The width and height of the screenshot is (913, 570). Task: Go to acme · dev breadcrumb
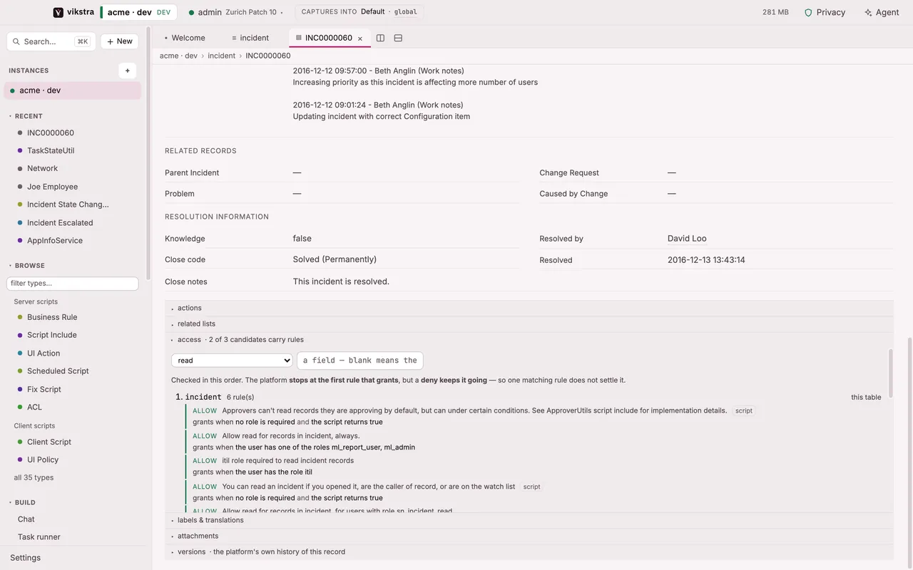tap(178, 56)
